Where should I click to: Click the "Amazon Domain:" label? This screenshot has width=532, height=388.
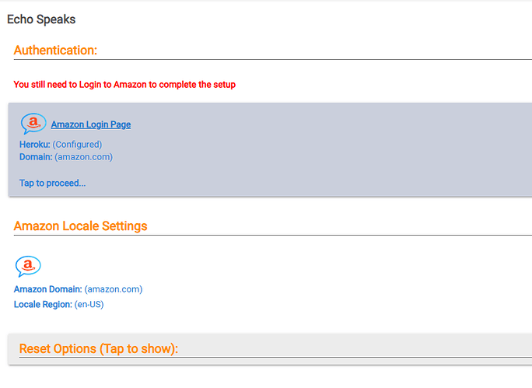(47, 289)
